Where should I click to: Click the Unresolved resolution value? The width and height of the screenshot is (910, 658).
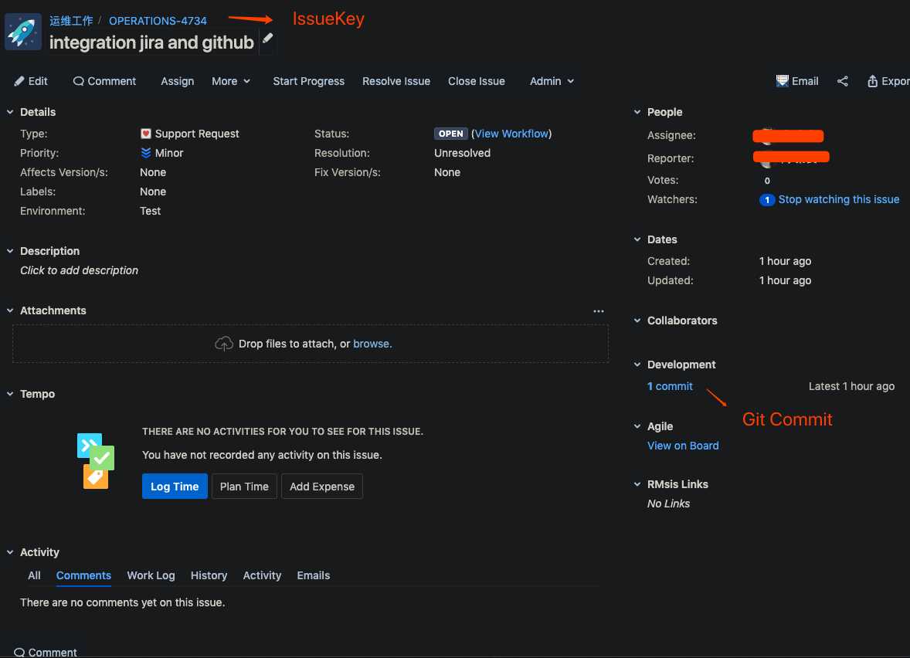pos(462,153)
